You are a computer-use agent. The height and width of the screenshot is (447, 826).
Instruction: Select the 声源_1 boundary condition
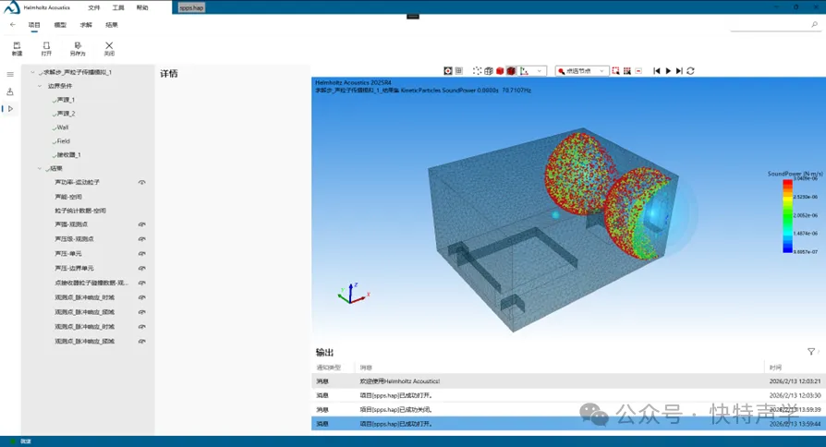click(66, 100)
